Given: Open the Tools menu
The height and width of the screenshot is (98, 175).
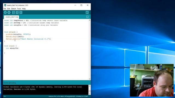Looking at the screenshot, I should click(19, 9).
